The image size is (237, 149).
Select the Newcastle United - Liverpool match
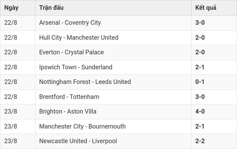pos(78,141)
